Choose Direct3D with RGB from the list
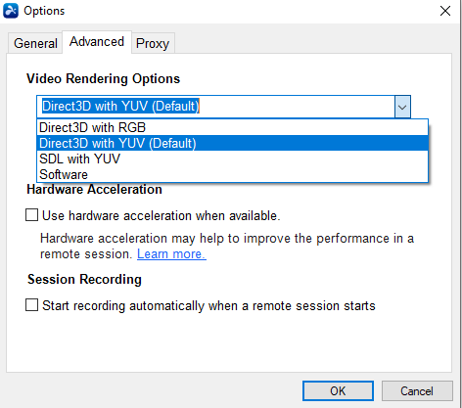The width and height of the screenshot is (462, 408). point(232,127)
